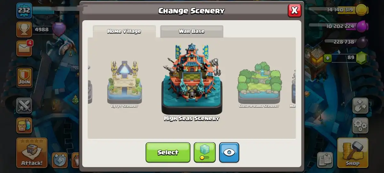Tap the player level 232 badge
The width and height of the screenshot is (384, 173).
tap(24, 10)
